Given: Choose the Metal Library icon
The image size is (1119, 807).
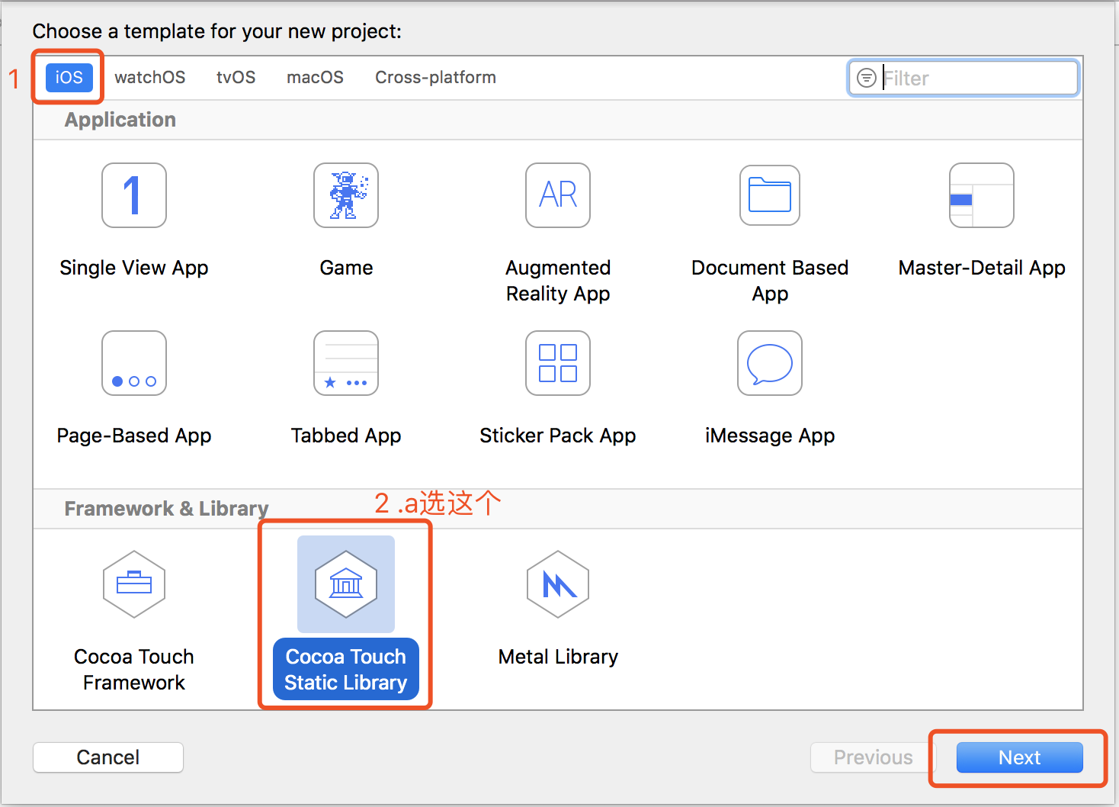Looking at the screenshot, I should pyautogui.click(x=558, y=584).
